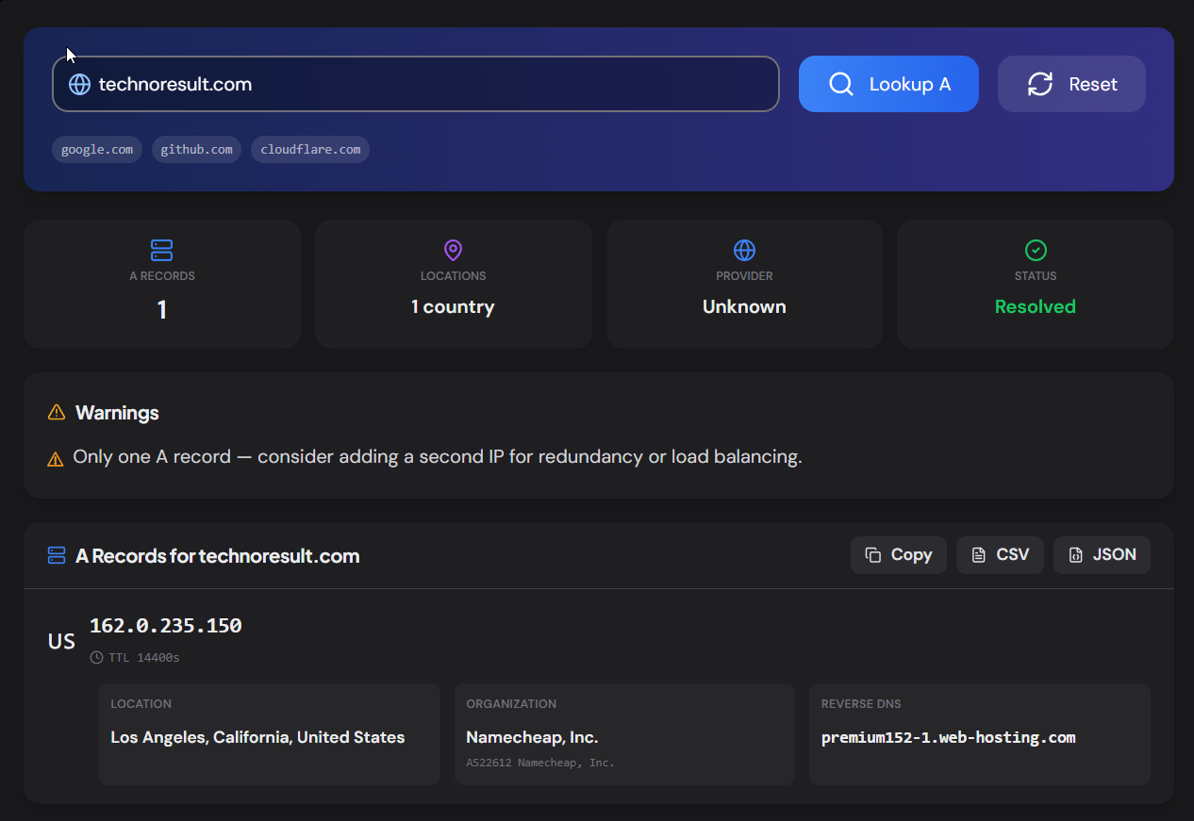Click the purple map pin Locations icon
This screenshot has width=1194, height=821.
coord(454,250)
